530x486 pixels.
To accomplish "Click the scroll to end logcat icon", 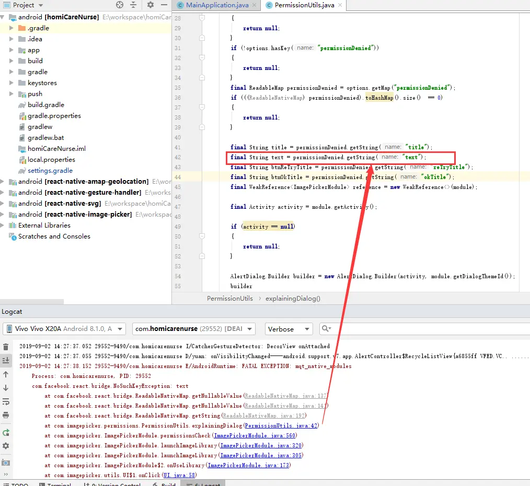I will pyautogui.click(x=6, y=360).
